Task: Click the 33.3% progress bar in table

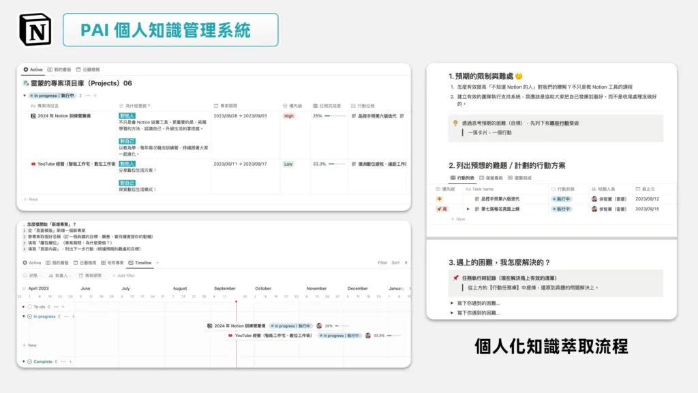Action: (x=338, y=164)
